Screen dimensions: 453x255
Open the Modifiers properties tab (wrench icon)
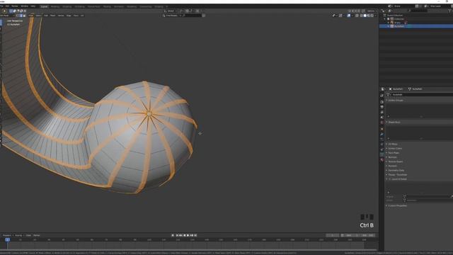click(x=382, y=134)
